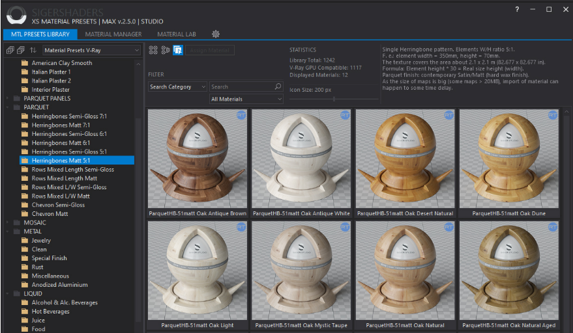
Task: Toggle the highlighted select-material cursor icon
Action: point(178,50)
